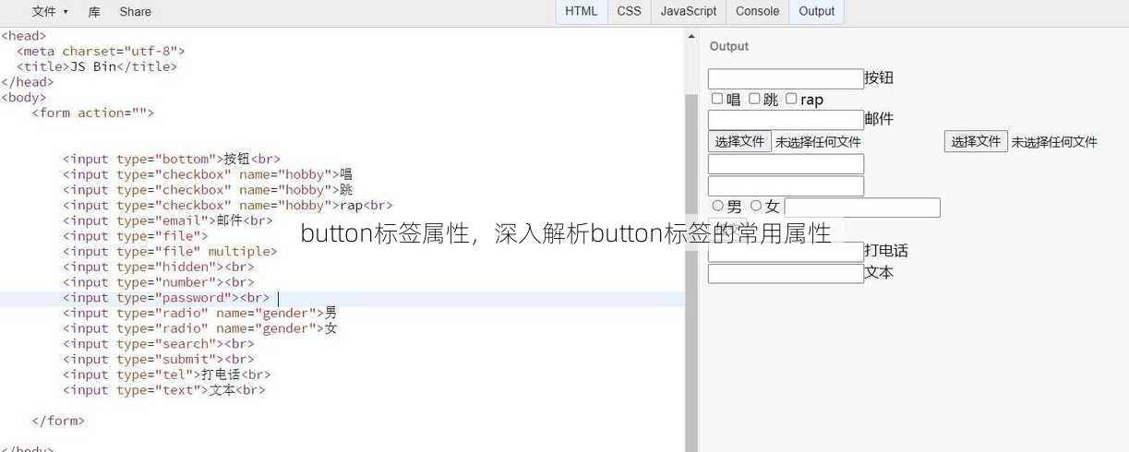
Task: Click the <form action=""> line
Action: point(92,113)
